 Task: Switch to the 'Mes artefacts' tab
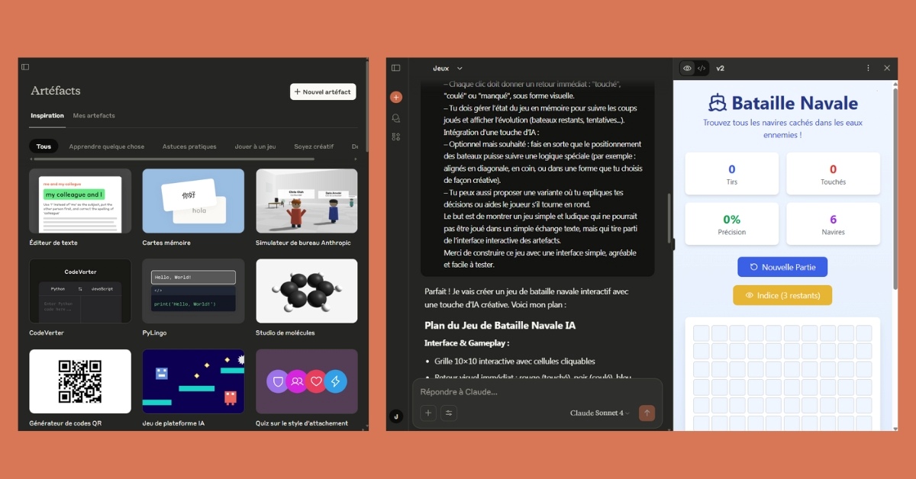coord(94,116)
